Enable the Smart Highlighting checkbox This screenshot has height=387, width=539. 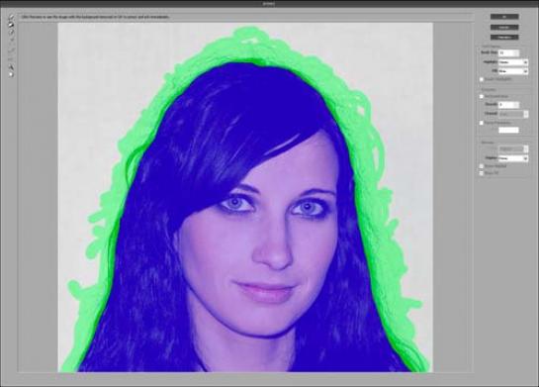(482, 79)
